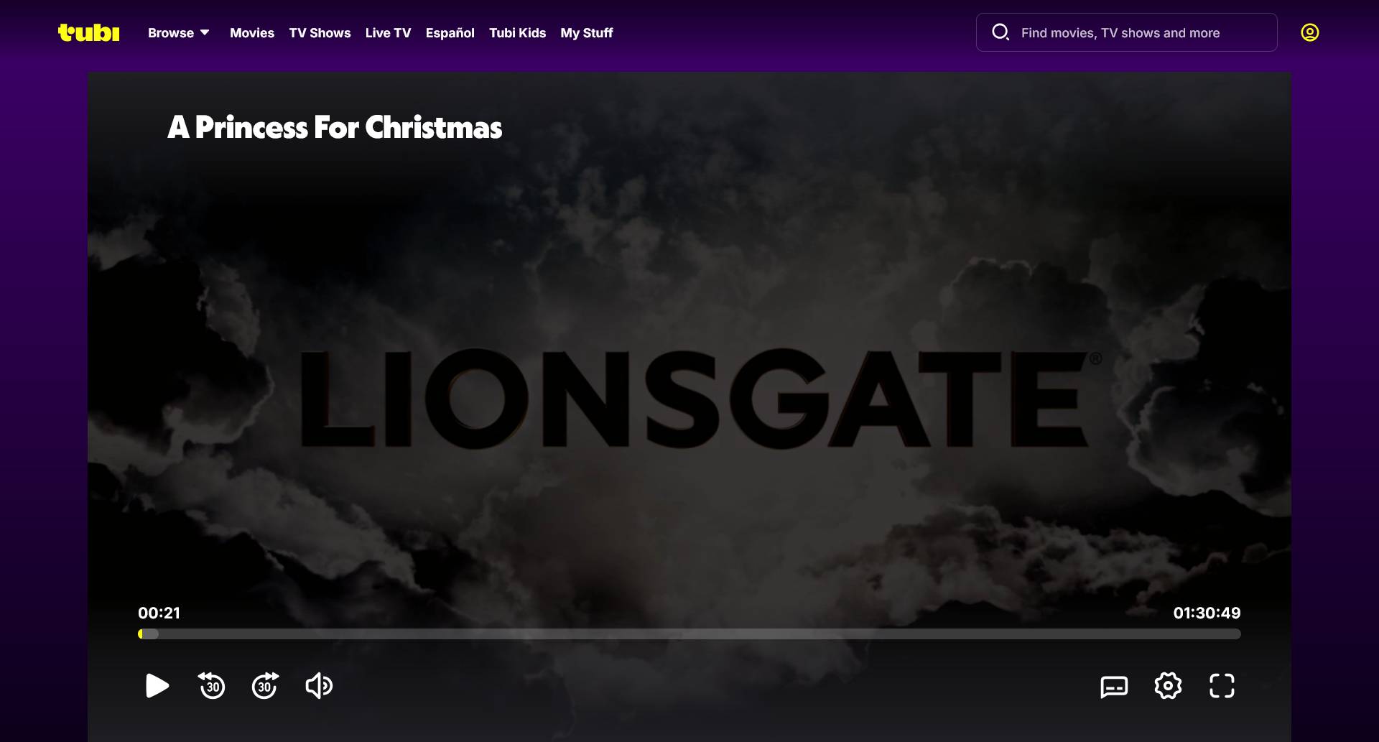Switch to Español content

coord(450,33)
